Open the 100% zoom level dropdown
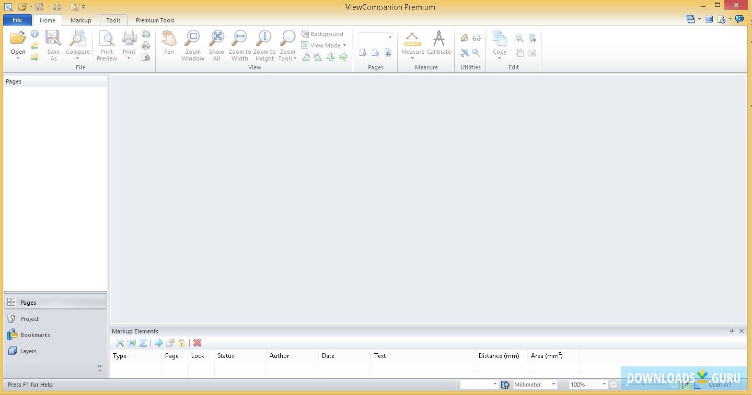 [604, 385]
